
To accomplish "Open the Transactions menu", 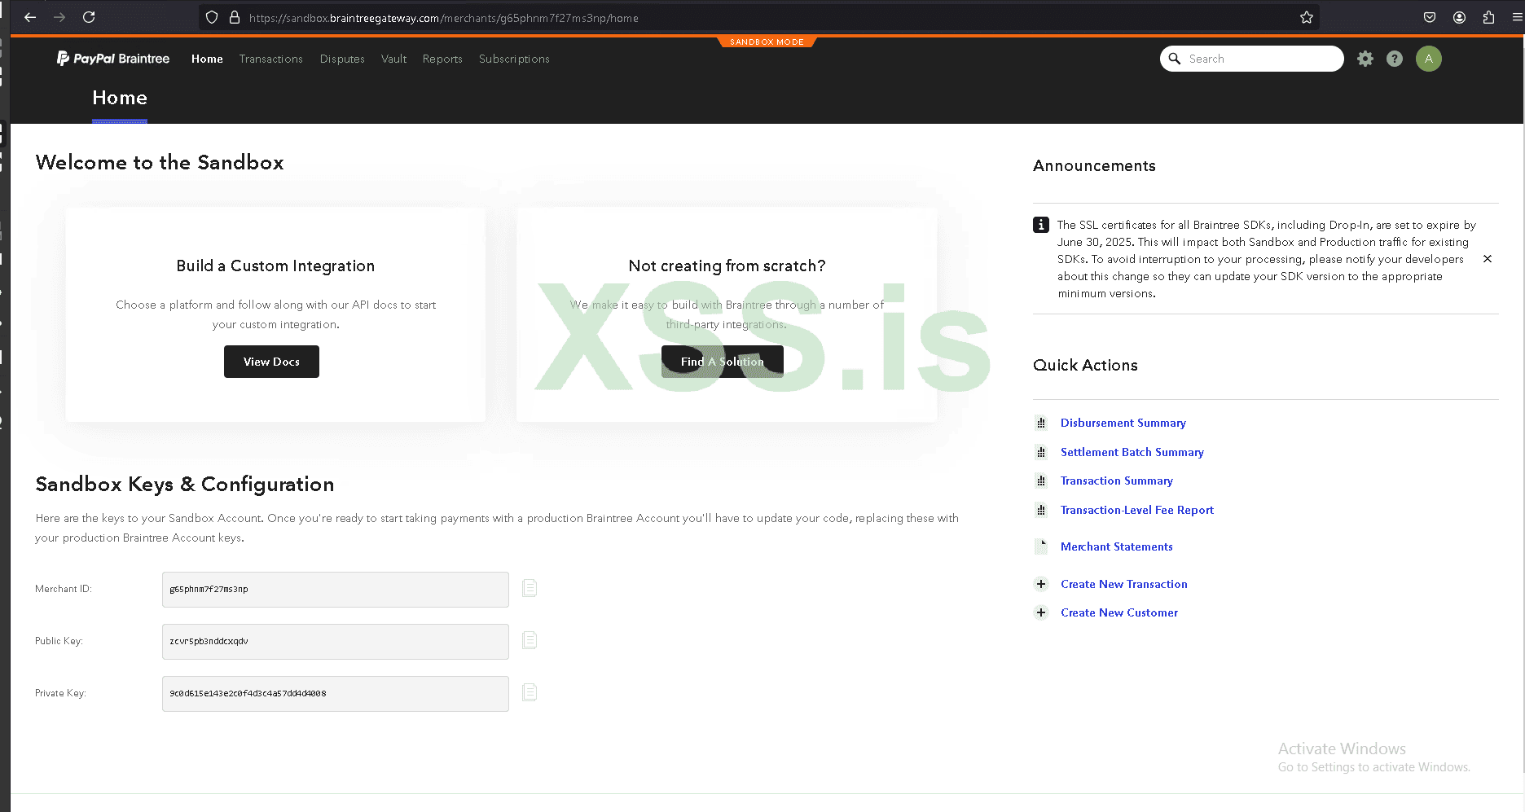I will 271,59.
